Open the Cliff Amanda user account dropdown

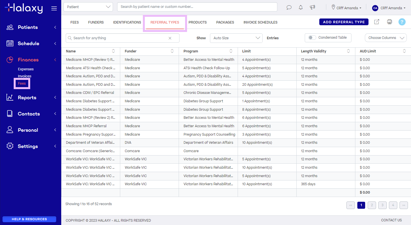coord(393,8)
